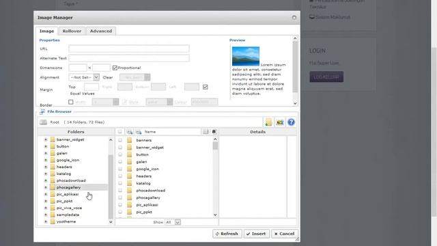
Task: Check the box for the button folder row
Action: (x=120, y=154)
